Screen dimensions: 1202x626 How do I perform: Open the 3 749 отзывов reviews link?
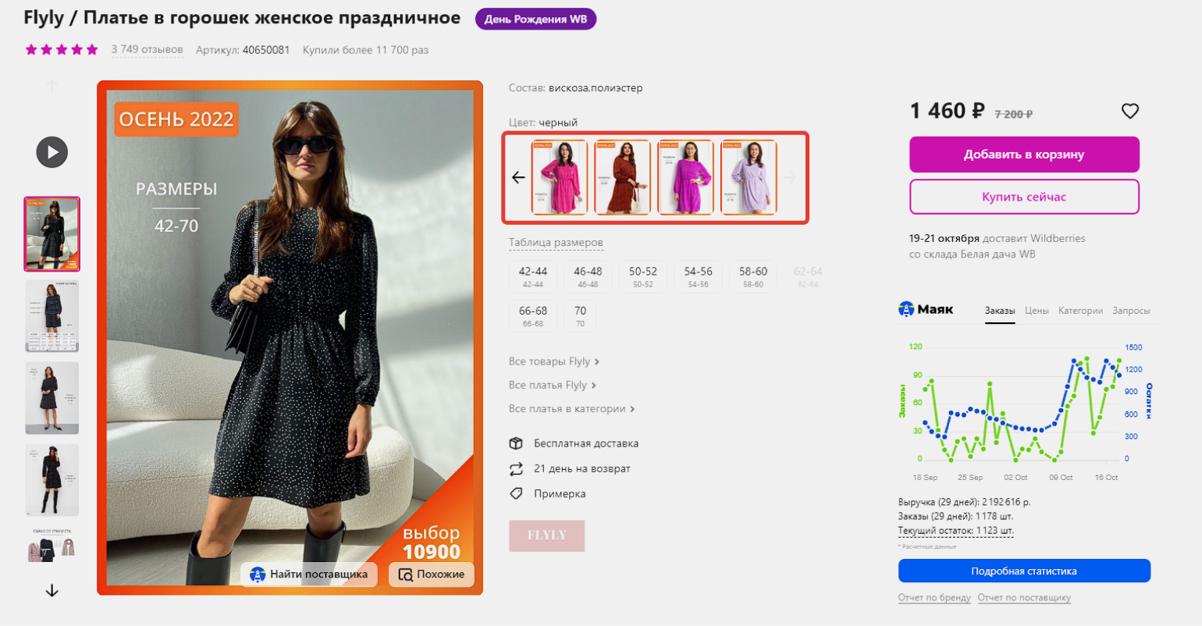pyautogui.click(x=147, y=49)
